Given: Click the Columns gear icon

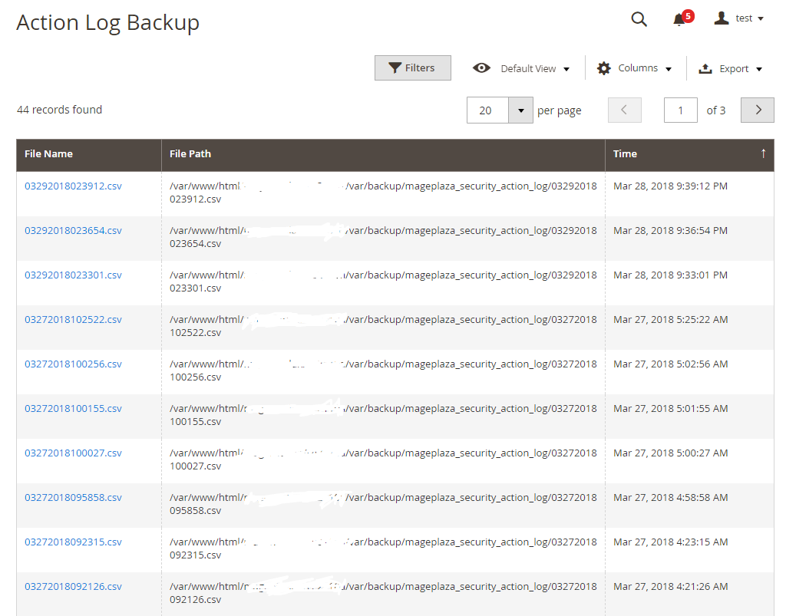Looking at the screenshot, I should pyautogui.click(x=604, y=68).
